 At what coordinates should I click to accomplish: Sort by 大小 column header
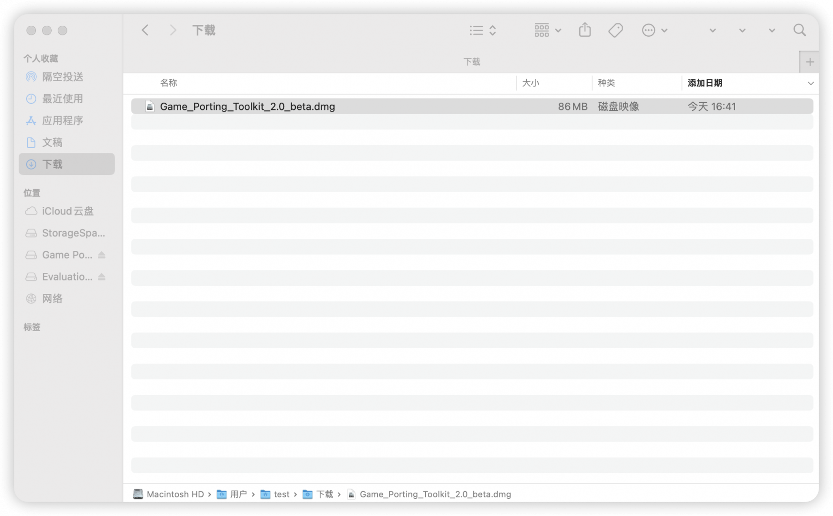[530, 83]
